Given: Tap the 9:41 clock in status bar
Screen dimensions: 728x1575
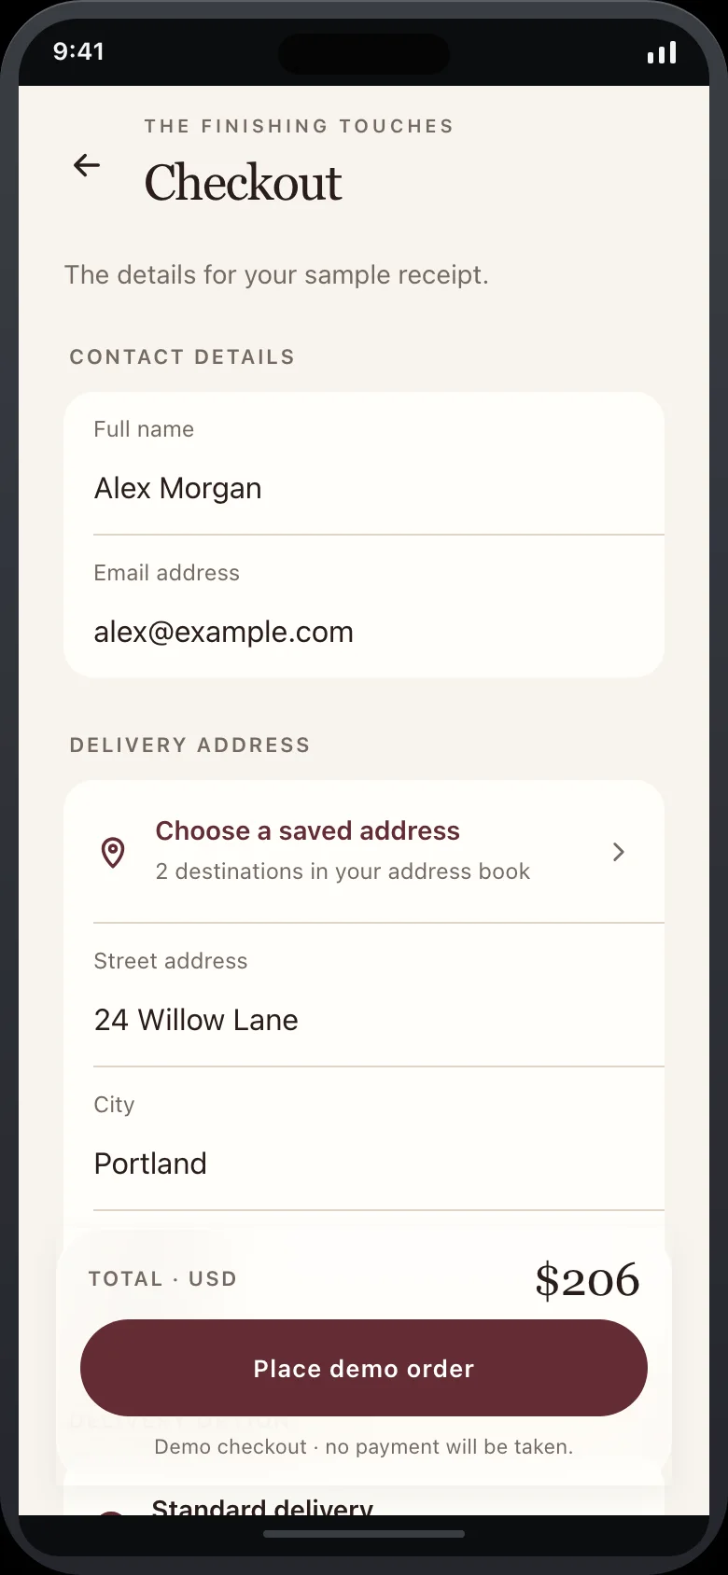Looking at the screenshot, I should 78,51.
